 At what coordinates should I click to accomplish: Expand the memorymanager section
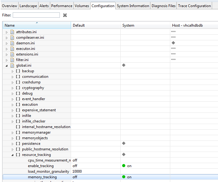click(x=13, y=132)
